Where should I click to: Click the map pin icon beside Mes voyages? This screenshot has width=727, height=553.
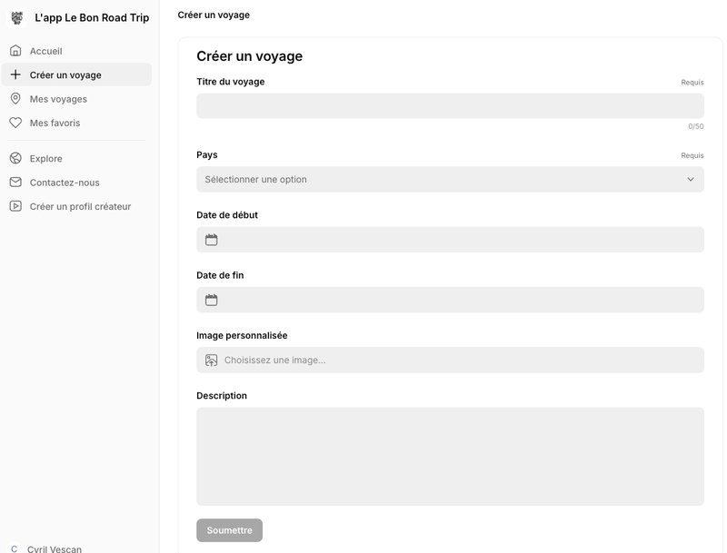[15, 99]
